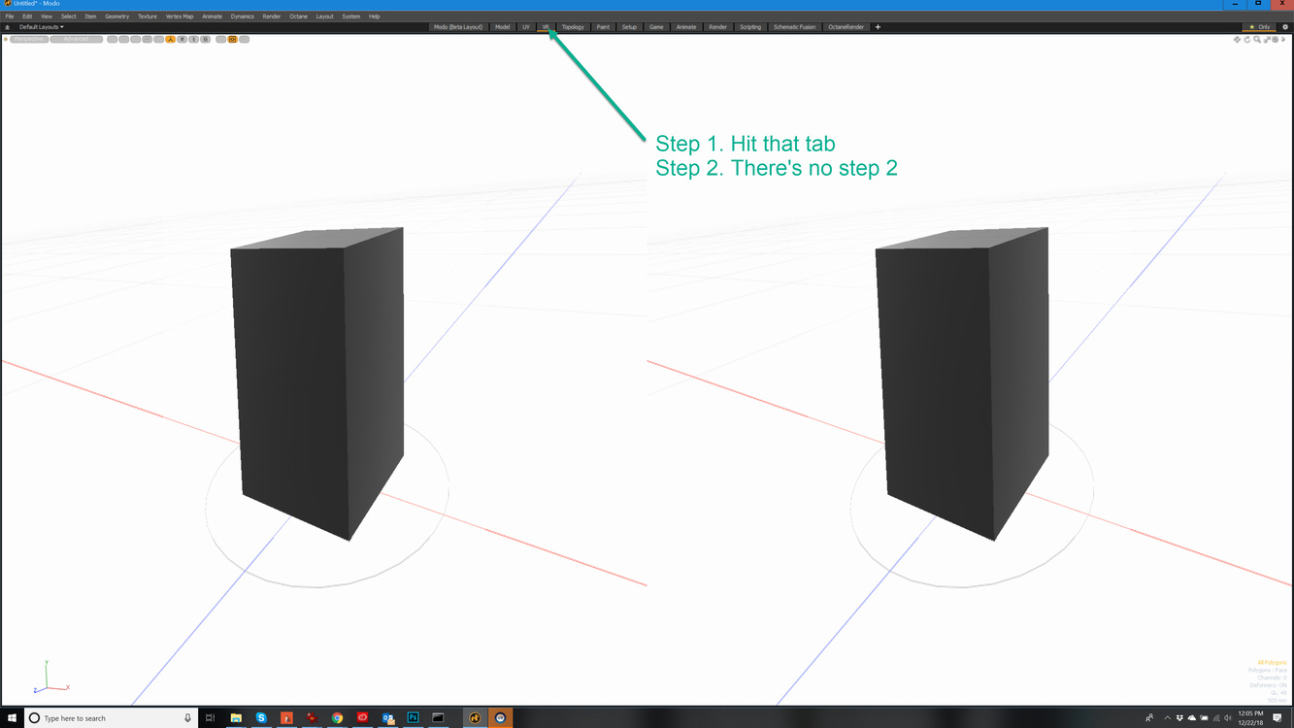This screenshot has width=1294, height=728.
Task: Open the Windows notification center
Action: point(1277,718)
